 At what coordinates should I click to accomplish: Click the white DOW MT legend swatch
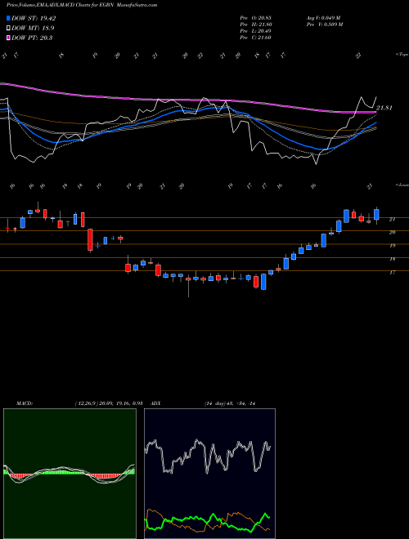coord(8,29)
